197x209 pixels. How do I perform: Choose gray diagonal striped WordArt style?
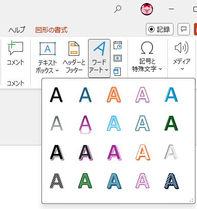point(56,181)
